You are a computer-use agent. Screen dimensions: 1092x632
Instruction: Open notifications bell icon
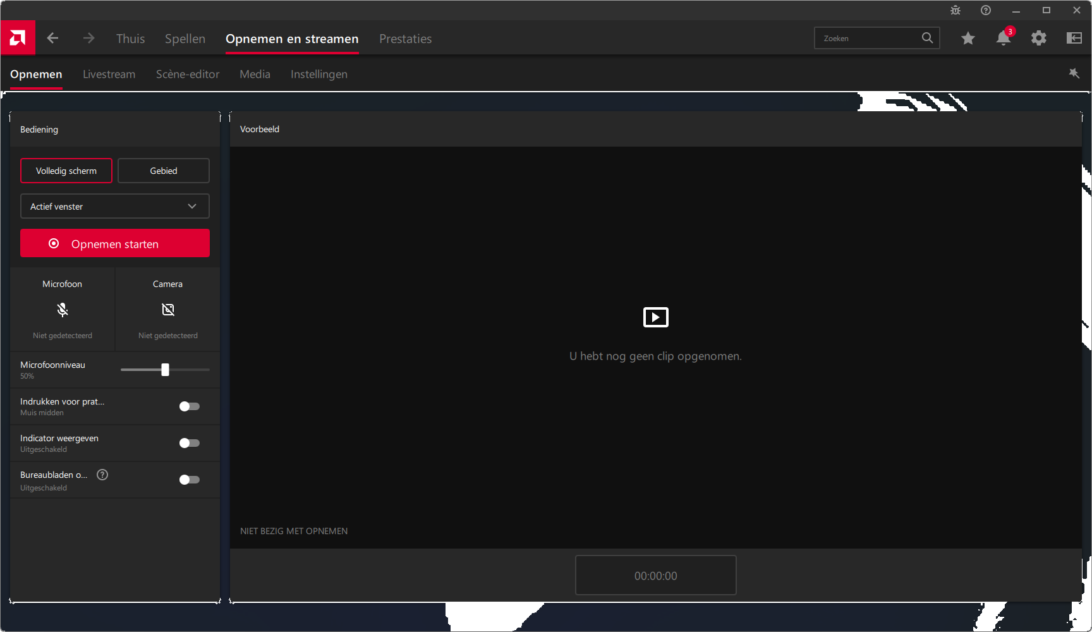tap(1004, 38)
